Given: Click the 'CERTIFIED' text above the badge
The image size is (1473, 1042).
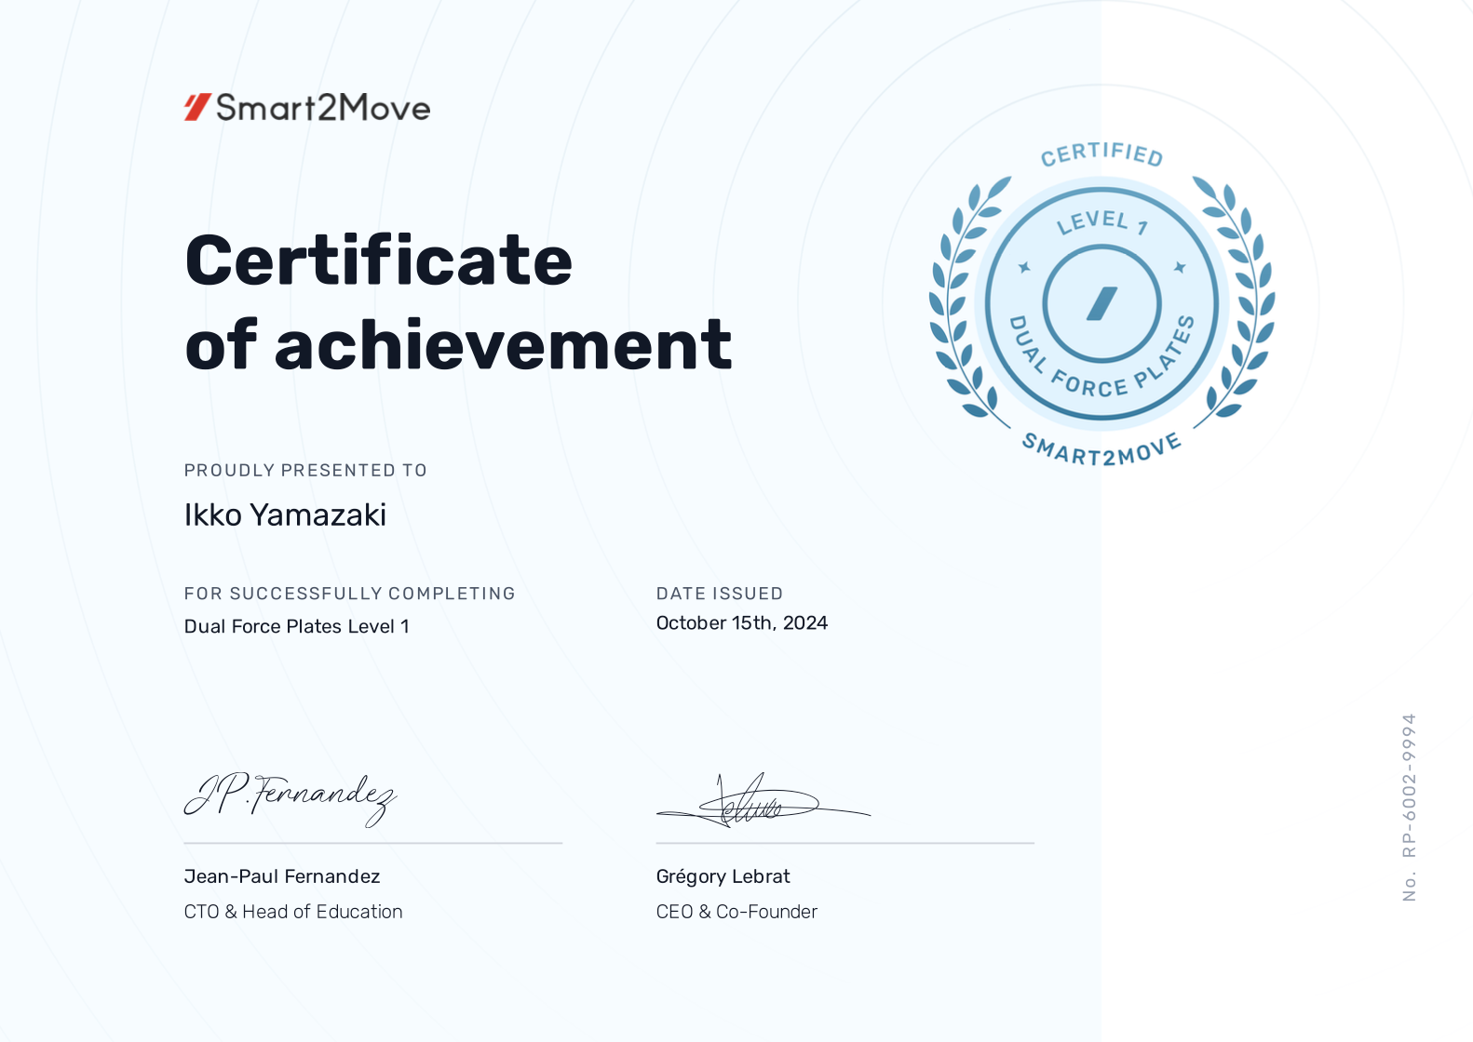Looking at the screenshot, I should click(x=1101, y=154).
